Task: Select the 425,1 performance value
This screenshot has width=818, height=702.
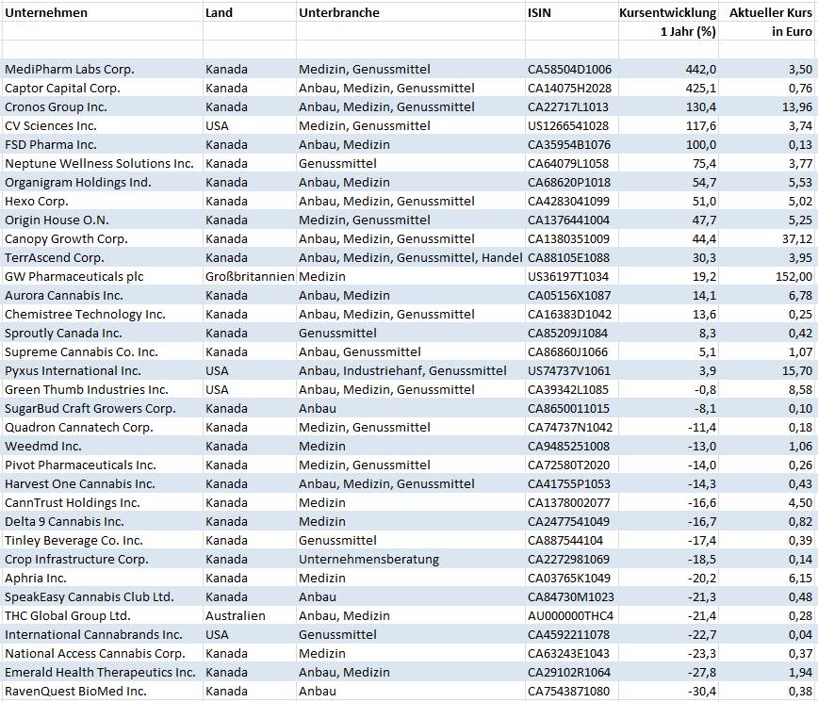Action: [x=669, y=88]
